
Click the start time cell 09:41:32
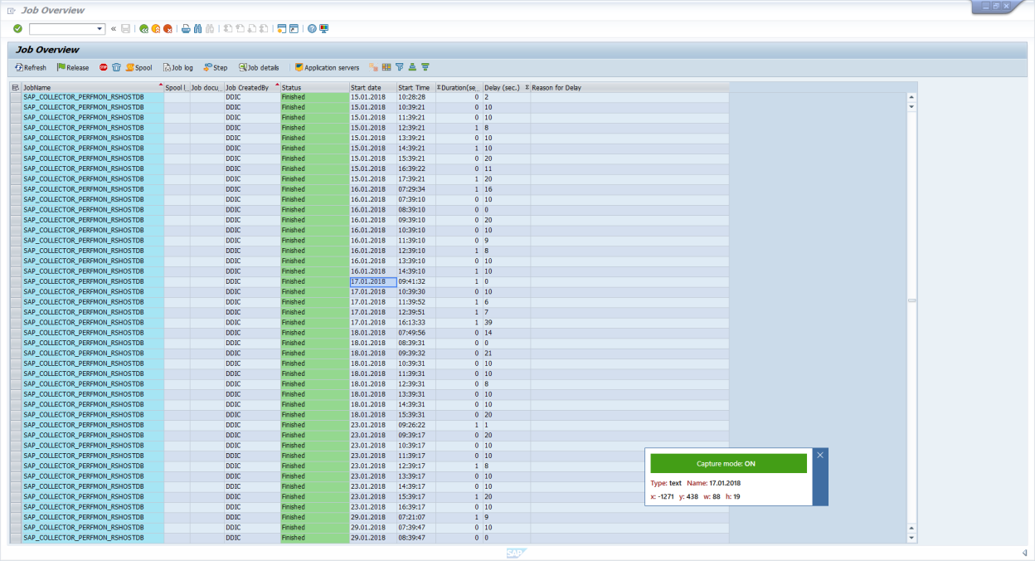pyautogui.click(x=415, y=281)
